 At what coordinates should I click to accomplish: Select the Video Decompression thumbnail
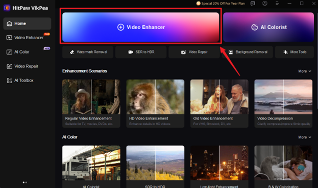(283, 97)
